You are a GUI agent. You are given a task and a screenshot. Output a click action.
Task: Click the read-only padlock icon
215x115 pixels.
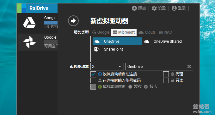tap(173, 80)
